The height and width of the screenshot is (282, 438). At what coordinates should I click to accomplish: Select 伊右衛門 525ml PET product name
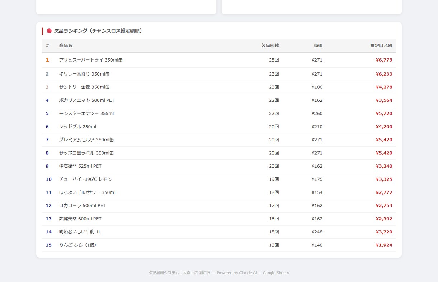pyautogui.click(x=80, y=166)
